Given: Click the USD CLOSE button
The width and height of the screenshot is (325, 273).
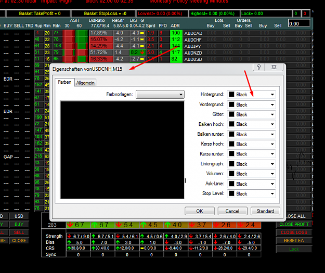Looking at the screenshot, I should pos(19,240).
